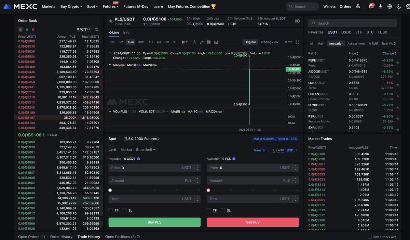Open the May Futures Competition link
This screenshot has height=240, width=410.
[x=192, y=6]
